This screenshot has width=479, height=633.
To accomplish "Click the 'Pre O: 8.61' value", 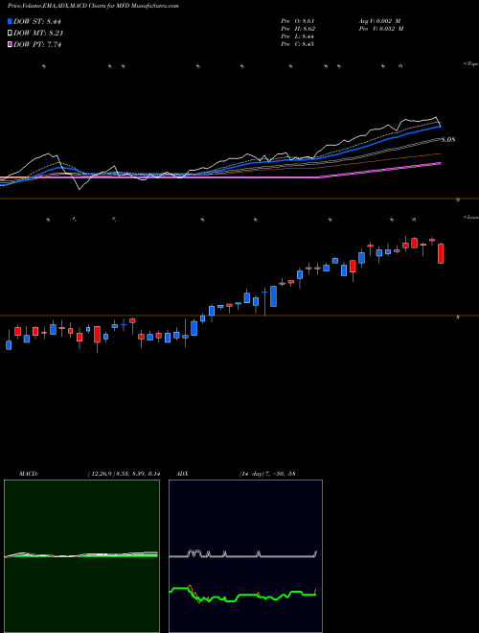I will point(298,20).
